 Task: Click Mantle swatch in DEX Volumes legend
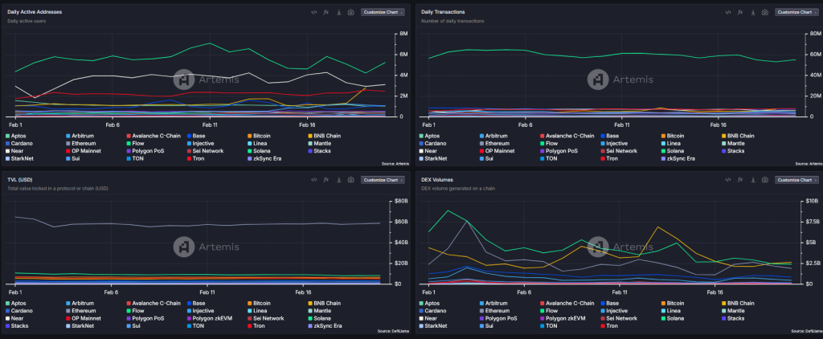tap(724, 311)
